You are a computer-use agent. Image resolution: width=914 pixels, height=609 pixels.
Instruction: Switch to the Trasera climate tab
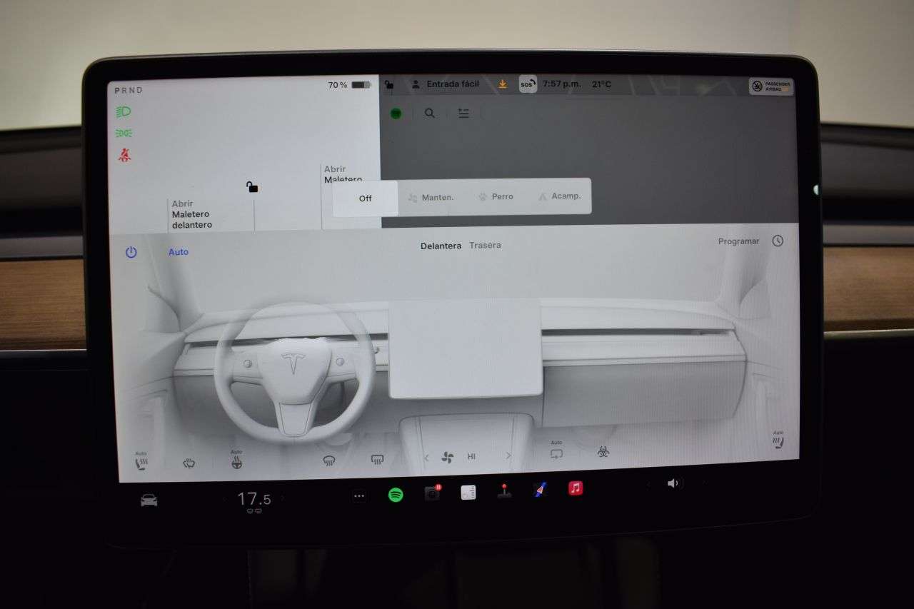coord(486,245)
